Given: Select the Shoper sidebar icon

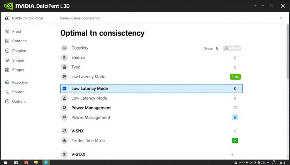Looking at the screenshot, I should coord(8,60).
